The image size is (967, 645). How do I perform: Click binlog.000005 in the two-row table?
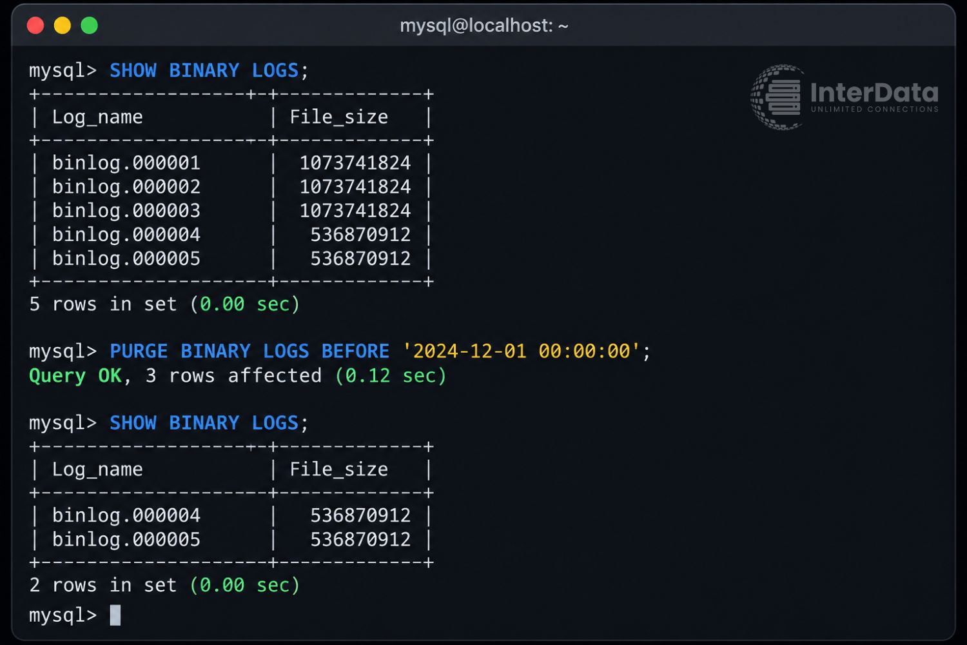pyautogui.click(x=126, y=539)
